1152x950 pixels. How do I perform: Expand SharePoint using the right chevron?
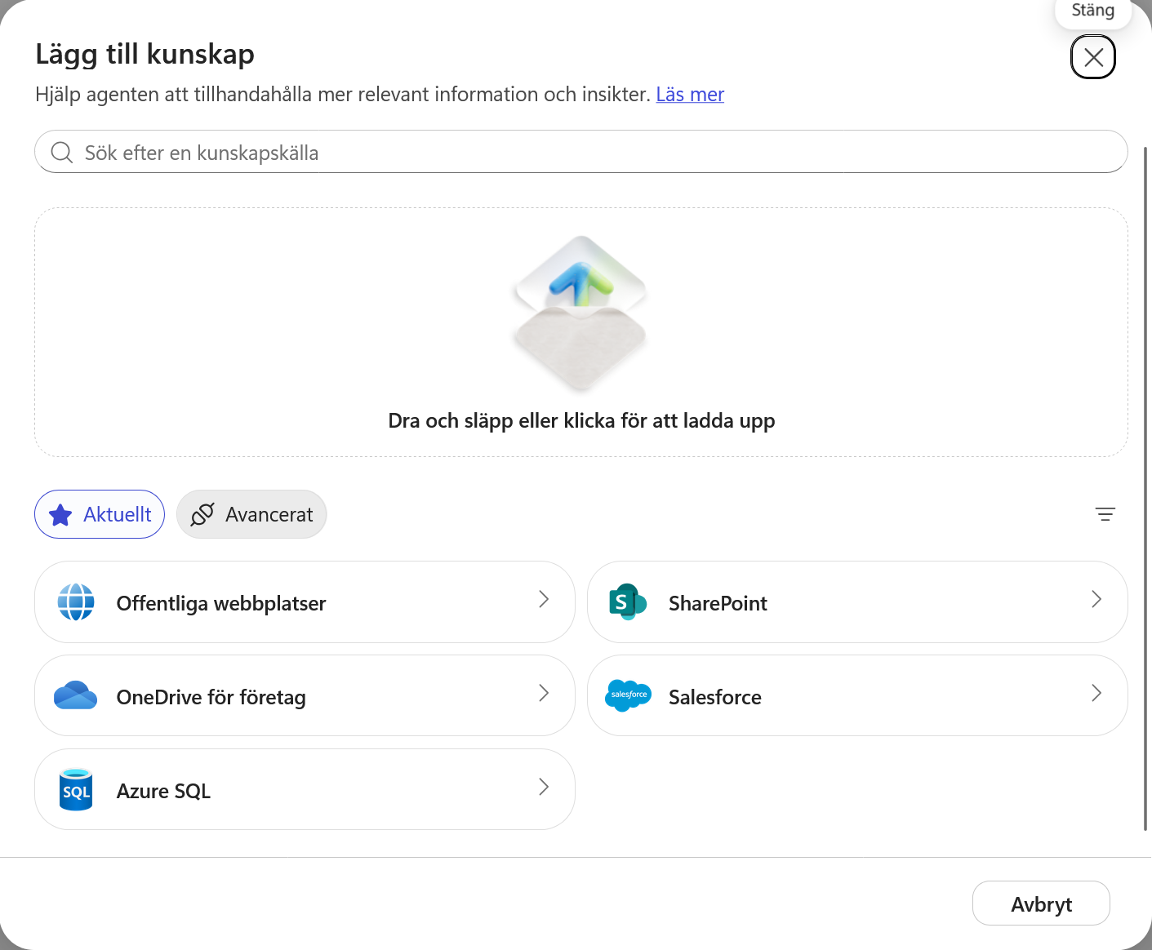[x=1096, y=600]
